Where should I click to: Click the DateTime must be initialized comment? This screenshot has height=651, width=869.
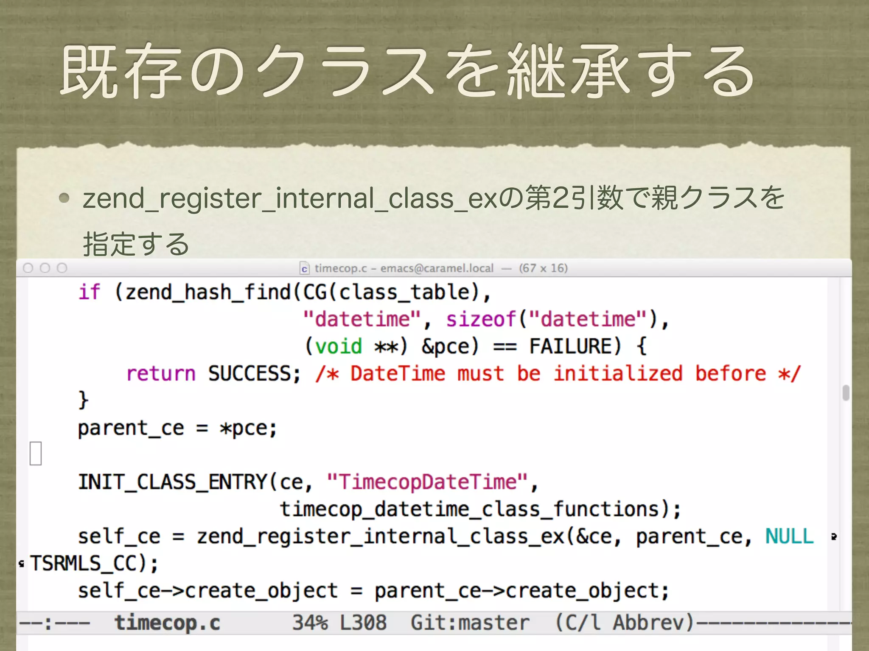click(x=558, y=373)
